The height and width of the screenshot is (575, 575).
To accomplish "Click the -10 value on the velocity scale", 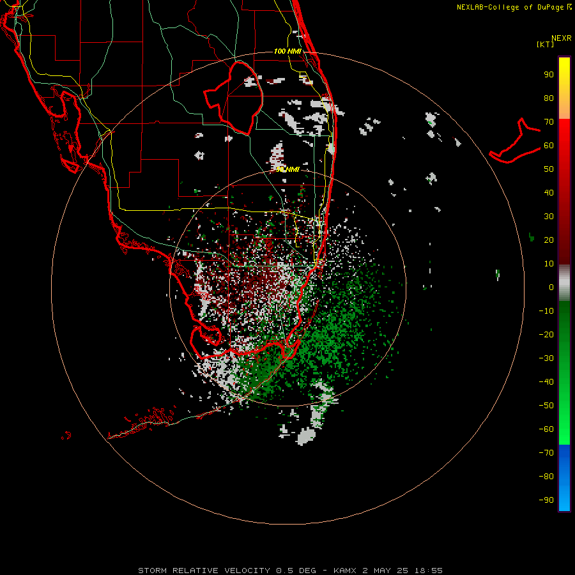I will tap(546, 311).
